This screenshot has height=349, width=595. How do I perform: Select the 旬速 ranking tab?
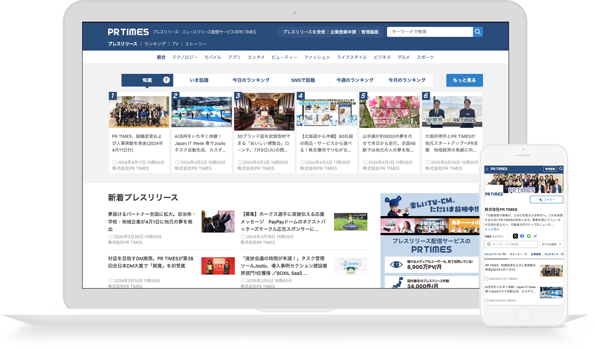coord(147,80)
